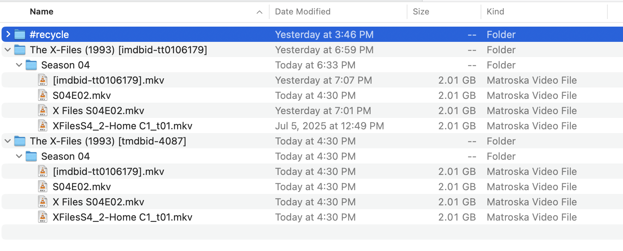623x251 pixels.
Task: Click the #recycle folder icon
Action: point(20,35)
